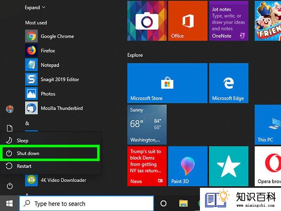Image resolution: width=281 pixels, height=211 pixels.
Task: Click the Type here to search box
Action: pos(86,203)
